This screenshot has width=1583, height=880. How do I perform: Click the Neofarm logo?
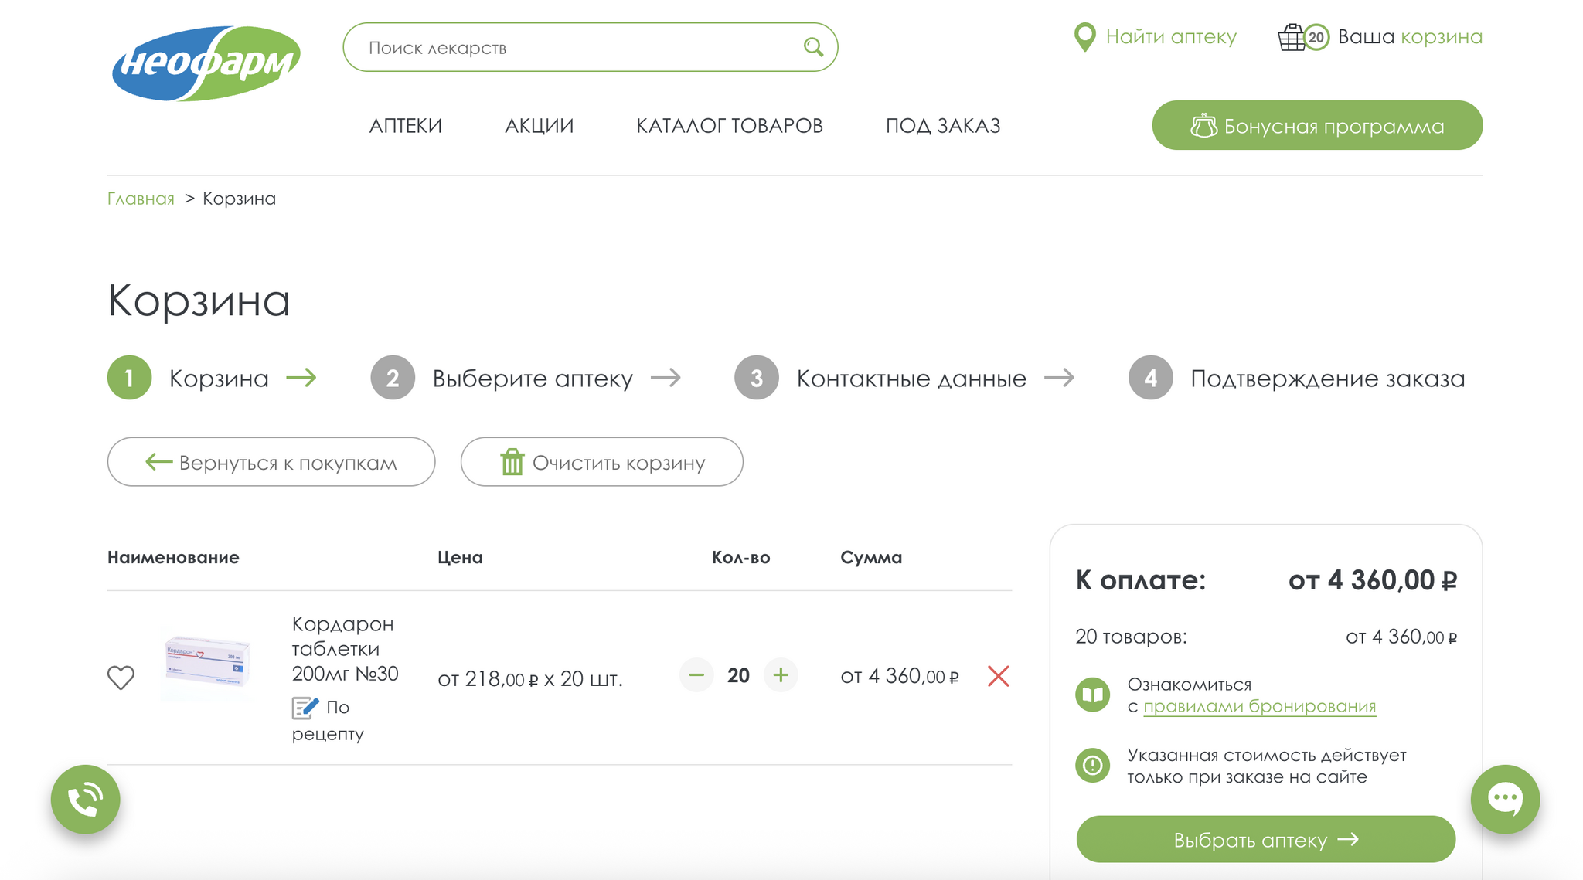point(206,63)
